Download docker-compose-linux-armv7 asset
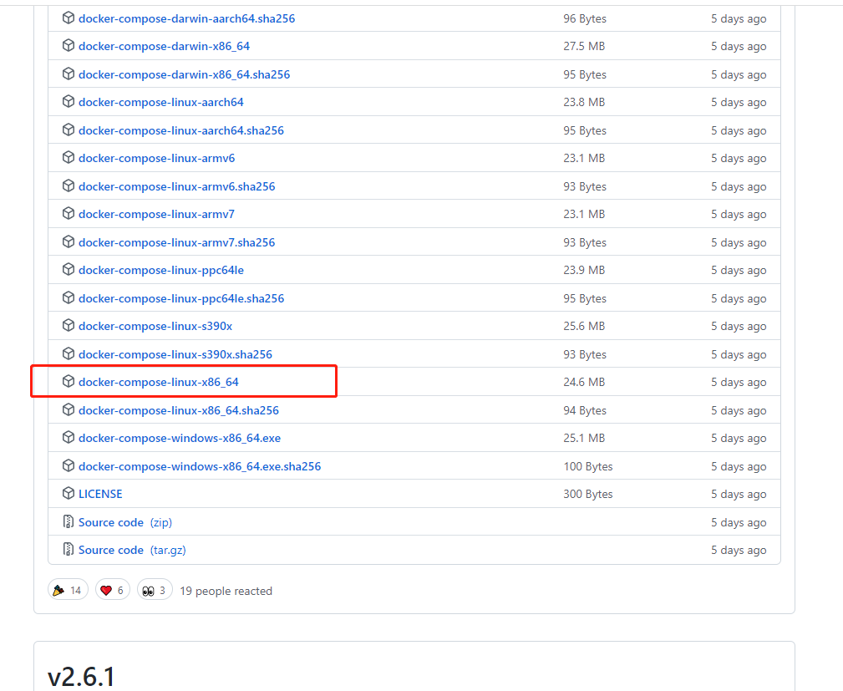843x691 pixels. point(156,214)
